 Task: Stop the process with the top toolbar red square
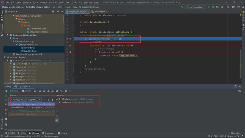[228, 7]
